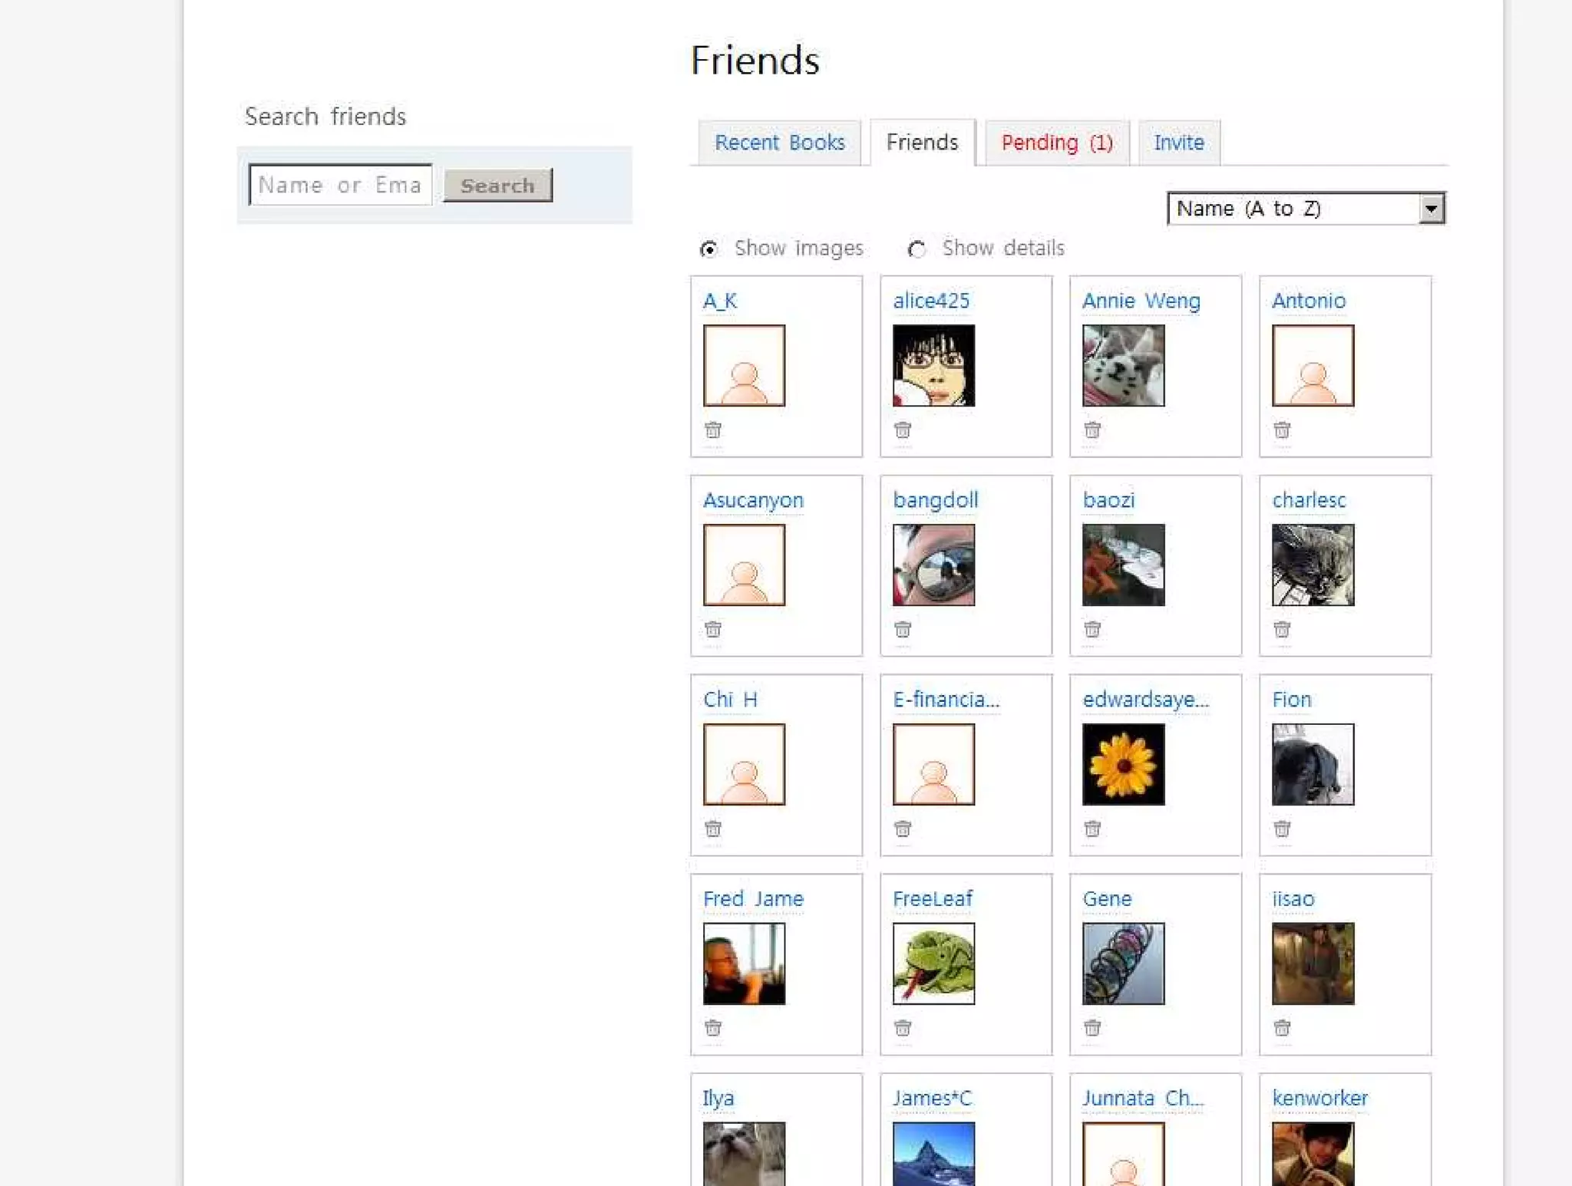The image size is (1572, 1186).
Task: Click trash icon below Chi H
Action: [x=712, y=829]
